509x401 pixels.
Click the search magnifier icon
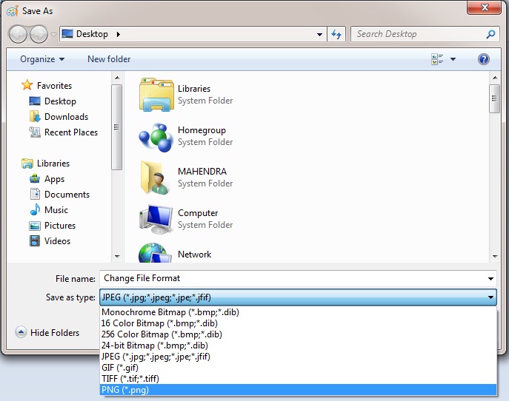tap(490, 34)
